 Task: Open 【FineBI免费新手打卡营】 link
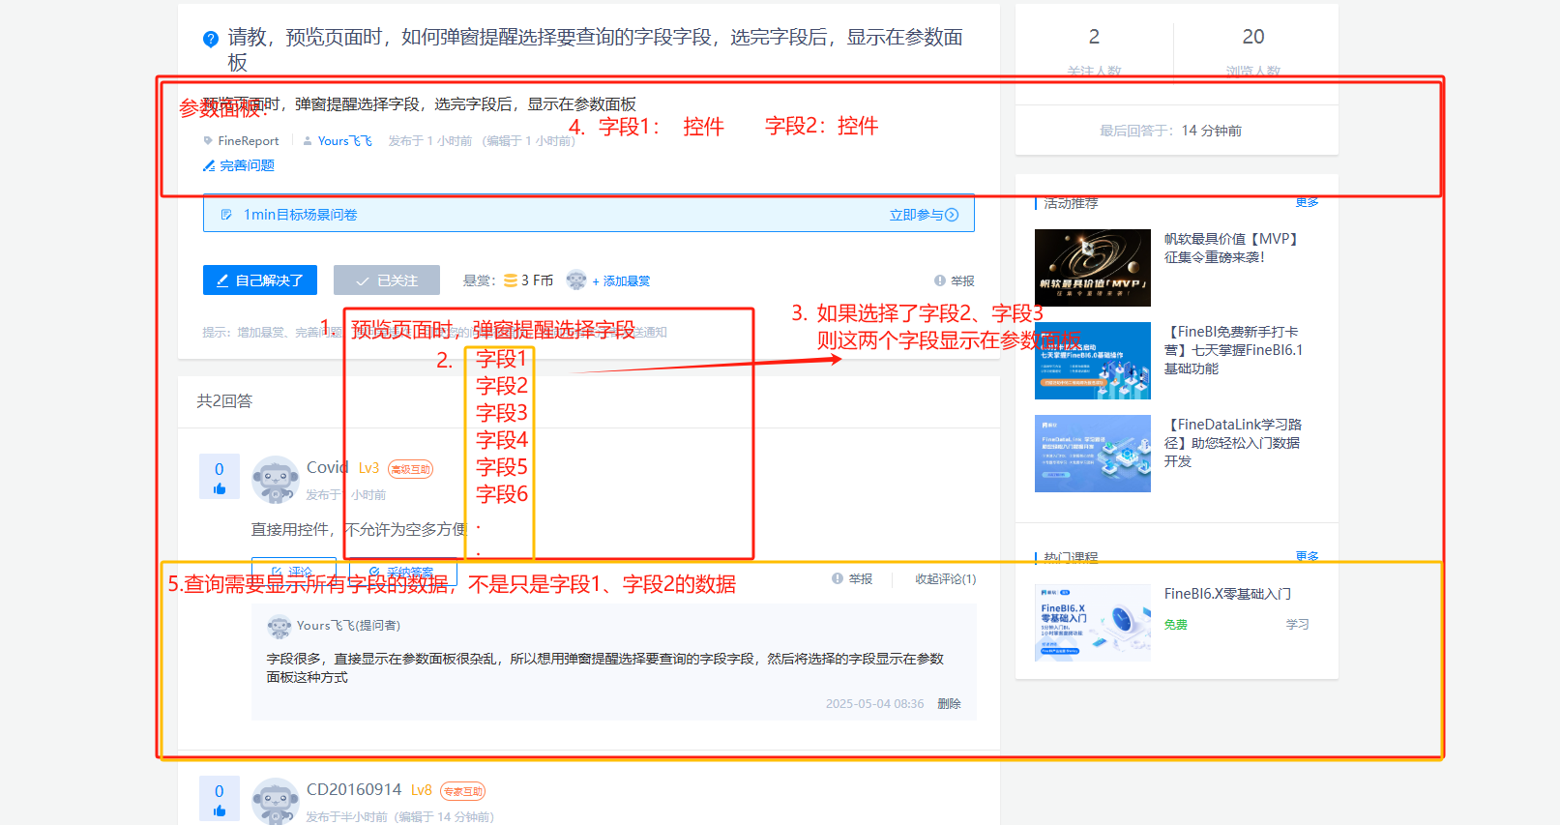tap(1234, 350)
